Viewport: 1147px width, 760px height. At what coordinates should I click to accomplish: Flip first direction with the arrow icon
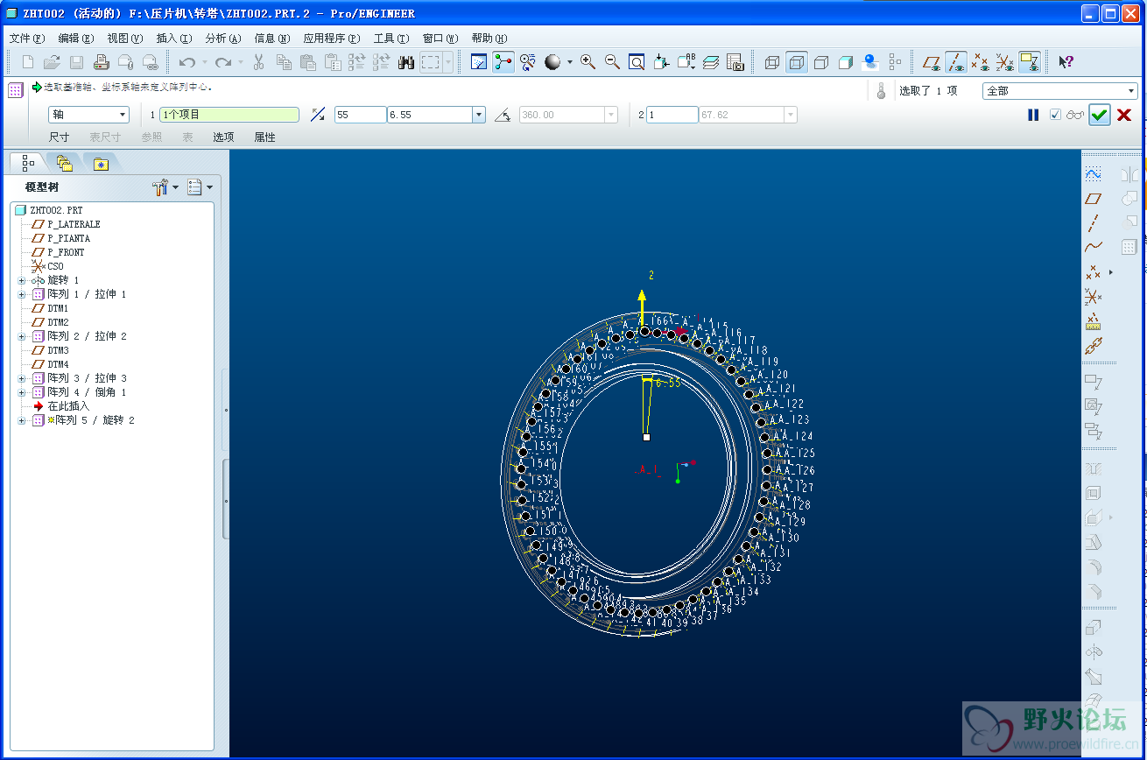click(x=317, y=115)
